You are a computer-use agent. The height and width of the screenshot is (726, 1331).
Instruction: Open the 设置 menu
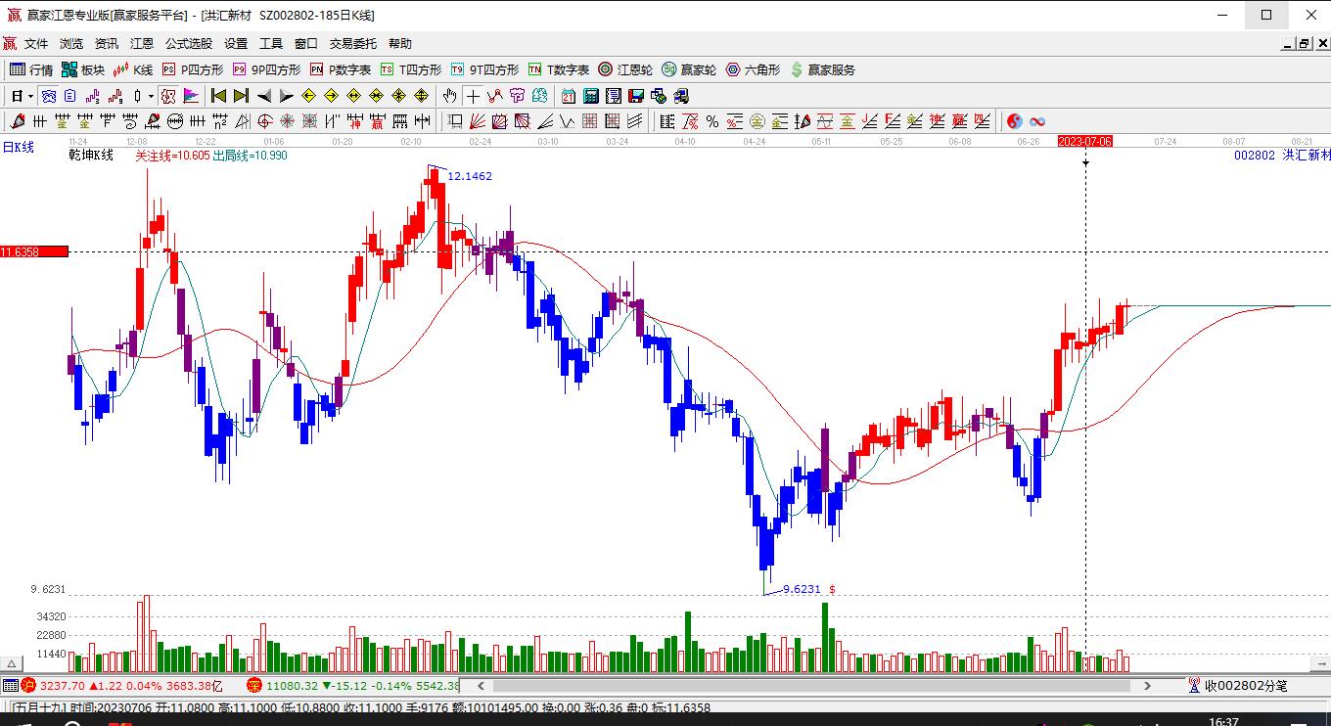point(236,44)
